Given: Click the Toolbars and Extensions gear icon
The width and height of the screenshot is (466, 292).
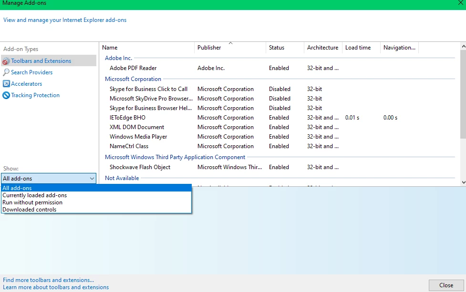Looking at the screenshot, I should click(x=6, y=61).
